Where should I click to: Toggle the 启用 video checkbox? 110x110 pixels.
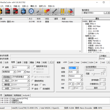pyautogui.click(x=3, y=67)
